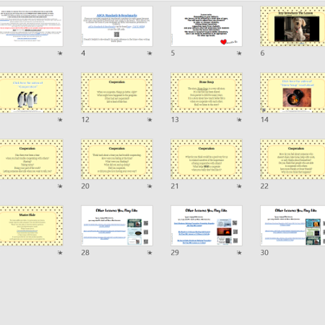Image resolution: width=325 pixels, height=325 pixels.
Task: Select the Master Slide thumbnail
Action: click(31, 226)
